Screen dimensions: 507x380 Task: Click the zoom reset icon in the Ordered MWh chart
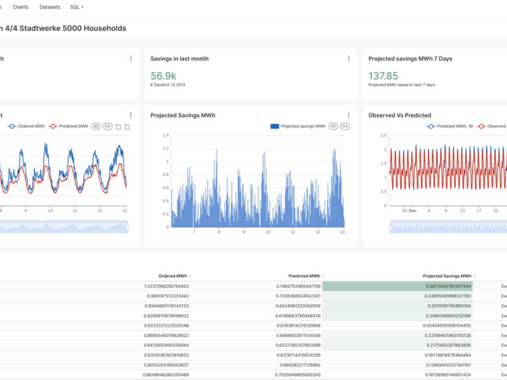pos(127,127)
